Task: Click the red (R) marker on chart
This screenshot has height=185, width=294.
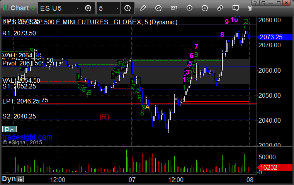Action: coord(104,117)
